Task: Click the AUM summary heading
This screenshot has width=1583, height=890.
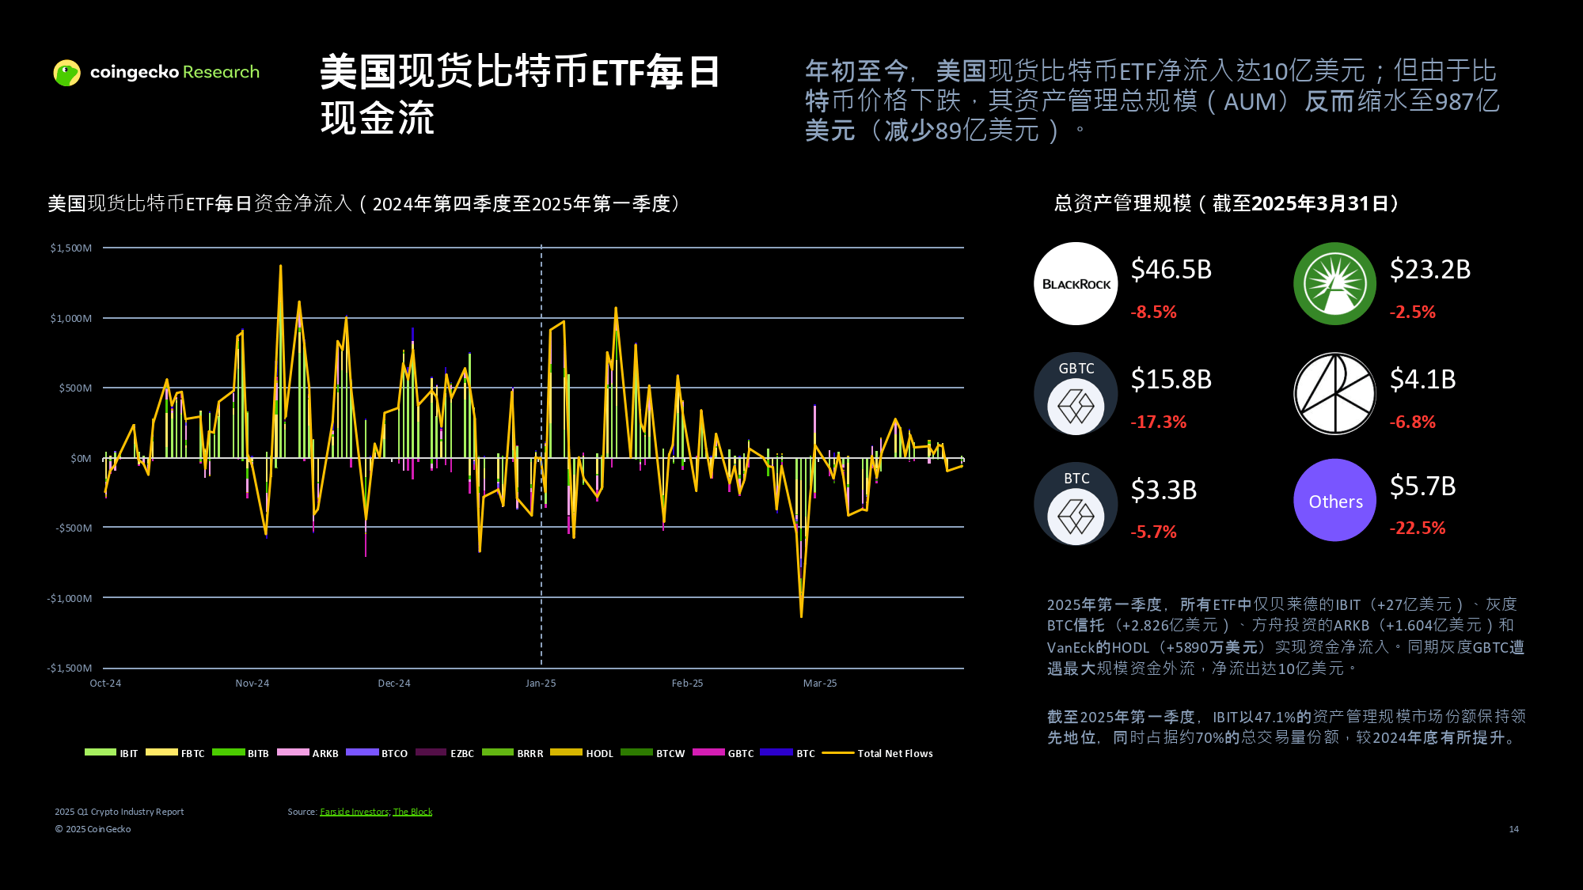Action: 1223,203
